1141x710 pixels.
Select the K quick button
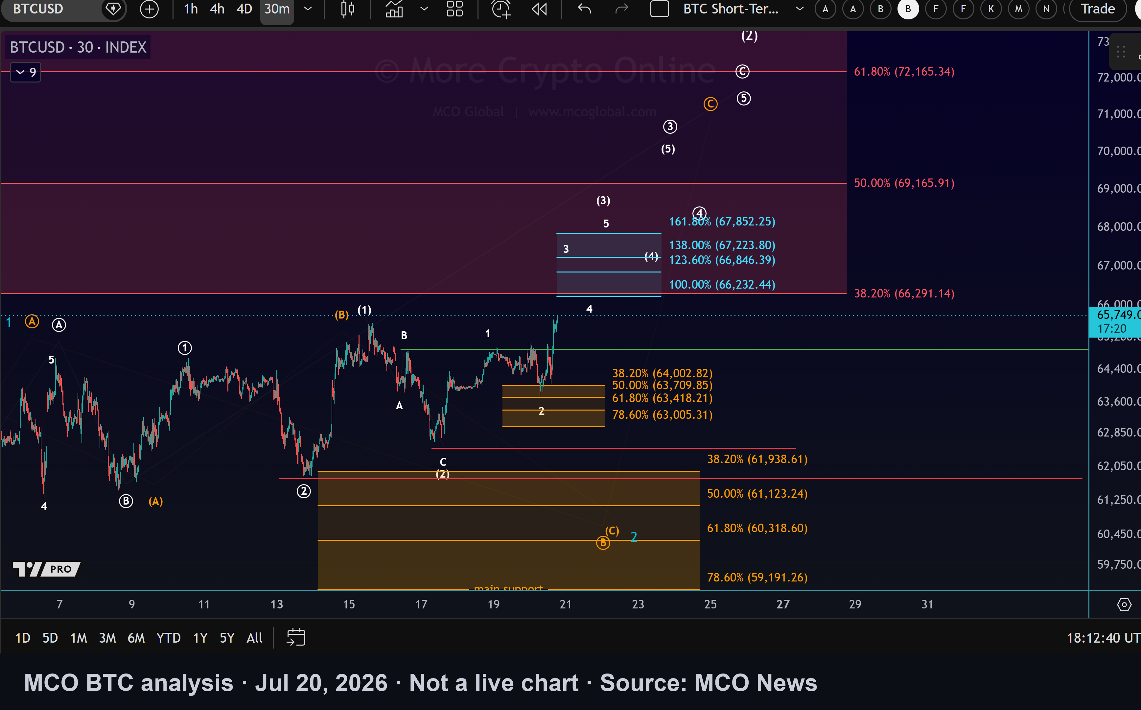click(x=991, y=9)
